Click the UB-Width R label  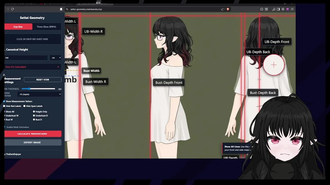[x=93, y=31]
